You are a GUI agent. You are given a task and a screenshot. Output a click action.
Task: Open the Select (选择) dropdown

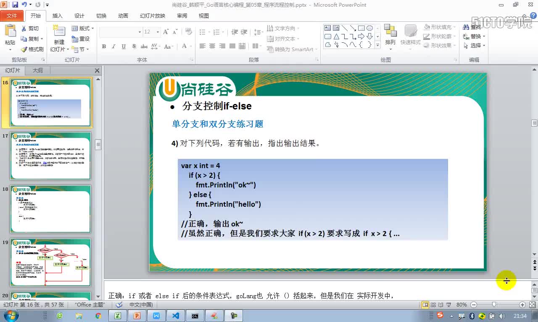coord(475,46)
